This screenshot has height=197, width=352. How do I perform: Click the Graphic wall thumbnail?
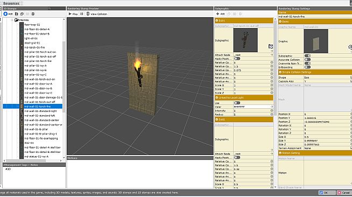316,41
